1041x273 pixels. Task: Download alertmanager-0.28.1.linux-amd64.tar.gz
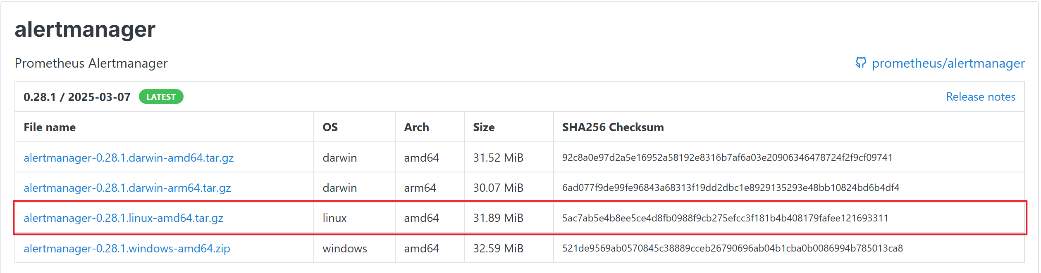tap(123, 218)
